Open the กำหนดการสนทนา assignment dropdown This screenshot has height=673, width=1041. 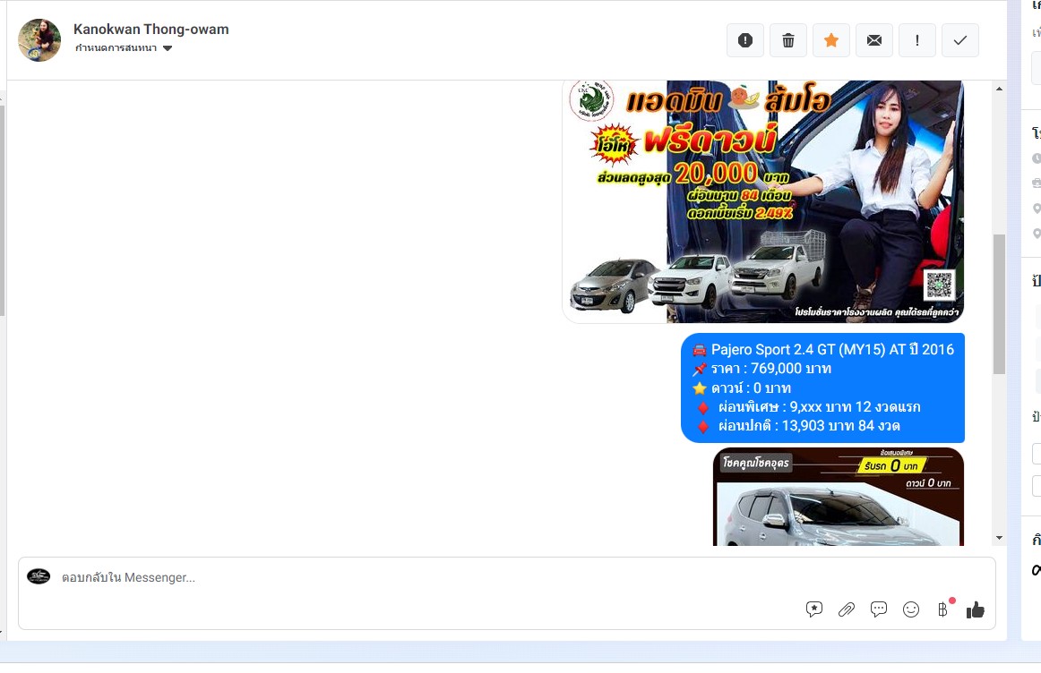pyautogui.click(x=125, y=47)
